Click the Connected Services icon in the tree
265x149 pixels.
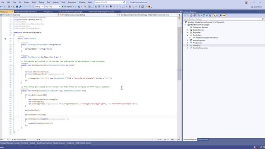pos(191,27)
